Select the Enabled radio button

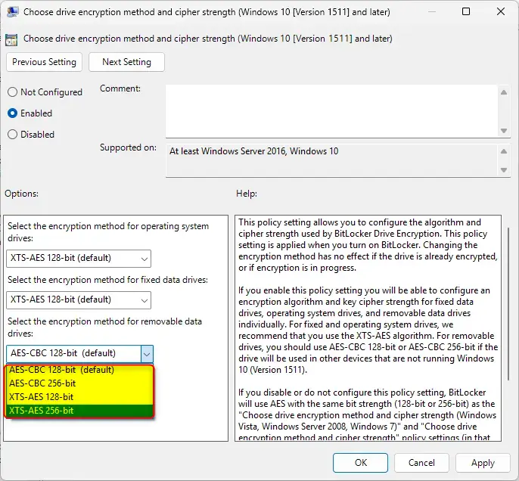30,113
